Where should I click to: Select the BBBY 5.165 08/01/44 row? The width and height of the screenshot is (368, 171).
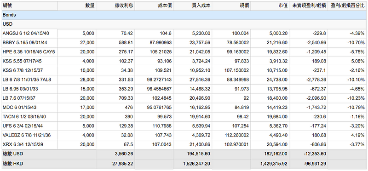click(x=184, y=43)
